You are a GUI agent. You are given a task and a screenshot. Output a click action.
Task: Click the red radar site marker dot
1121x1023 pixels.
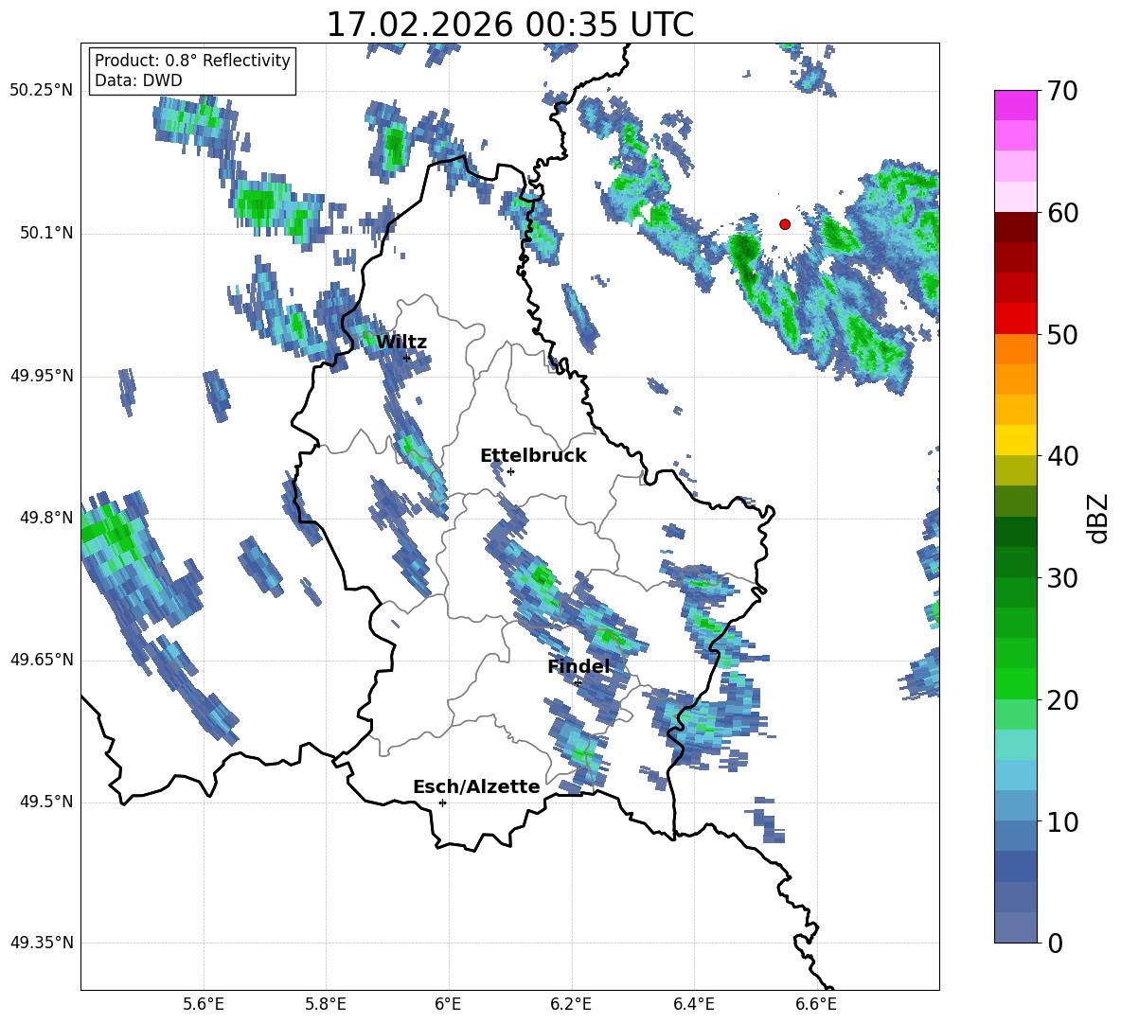(x=784, y=224)
